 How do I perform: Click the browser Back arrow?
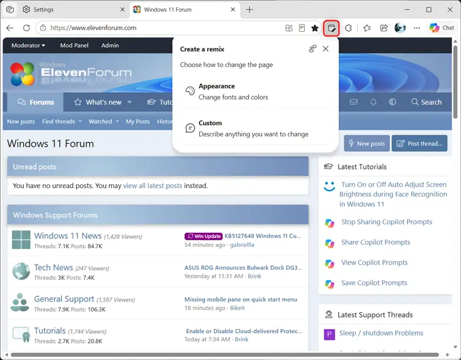coord(10,28)
